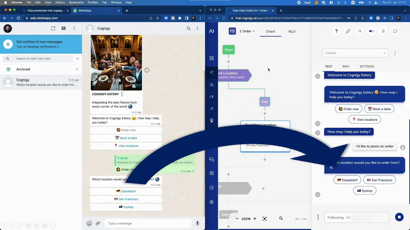
Task: Open the Cognigy Eatery photo in chat
Action: (x=116, y=63)
